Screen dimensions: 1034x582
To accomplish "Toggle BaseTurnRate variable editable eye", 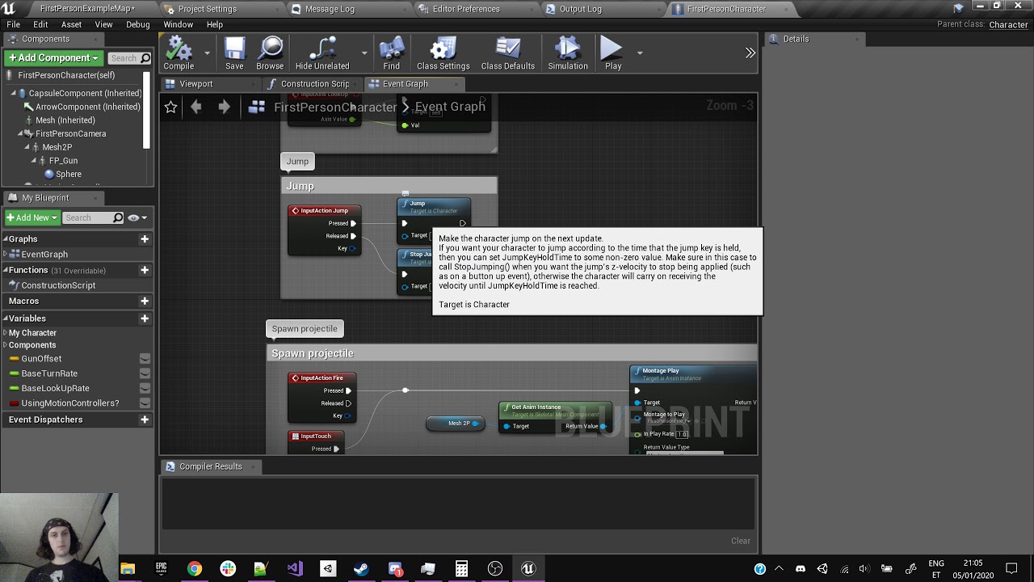I will click(x=145, y=373).
